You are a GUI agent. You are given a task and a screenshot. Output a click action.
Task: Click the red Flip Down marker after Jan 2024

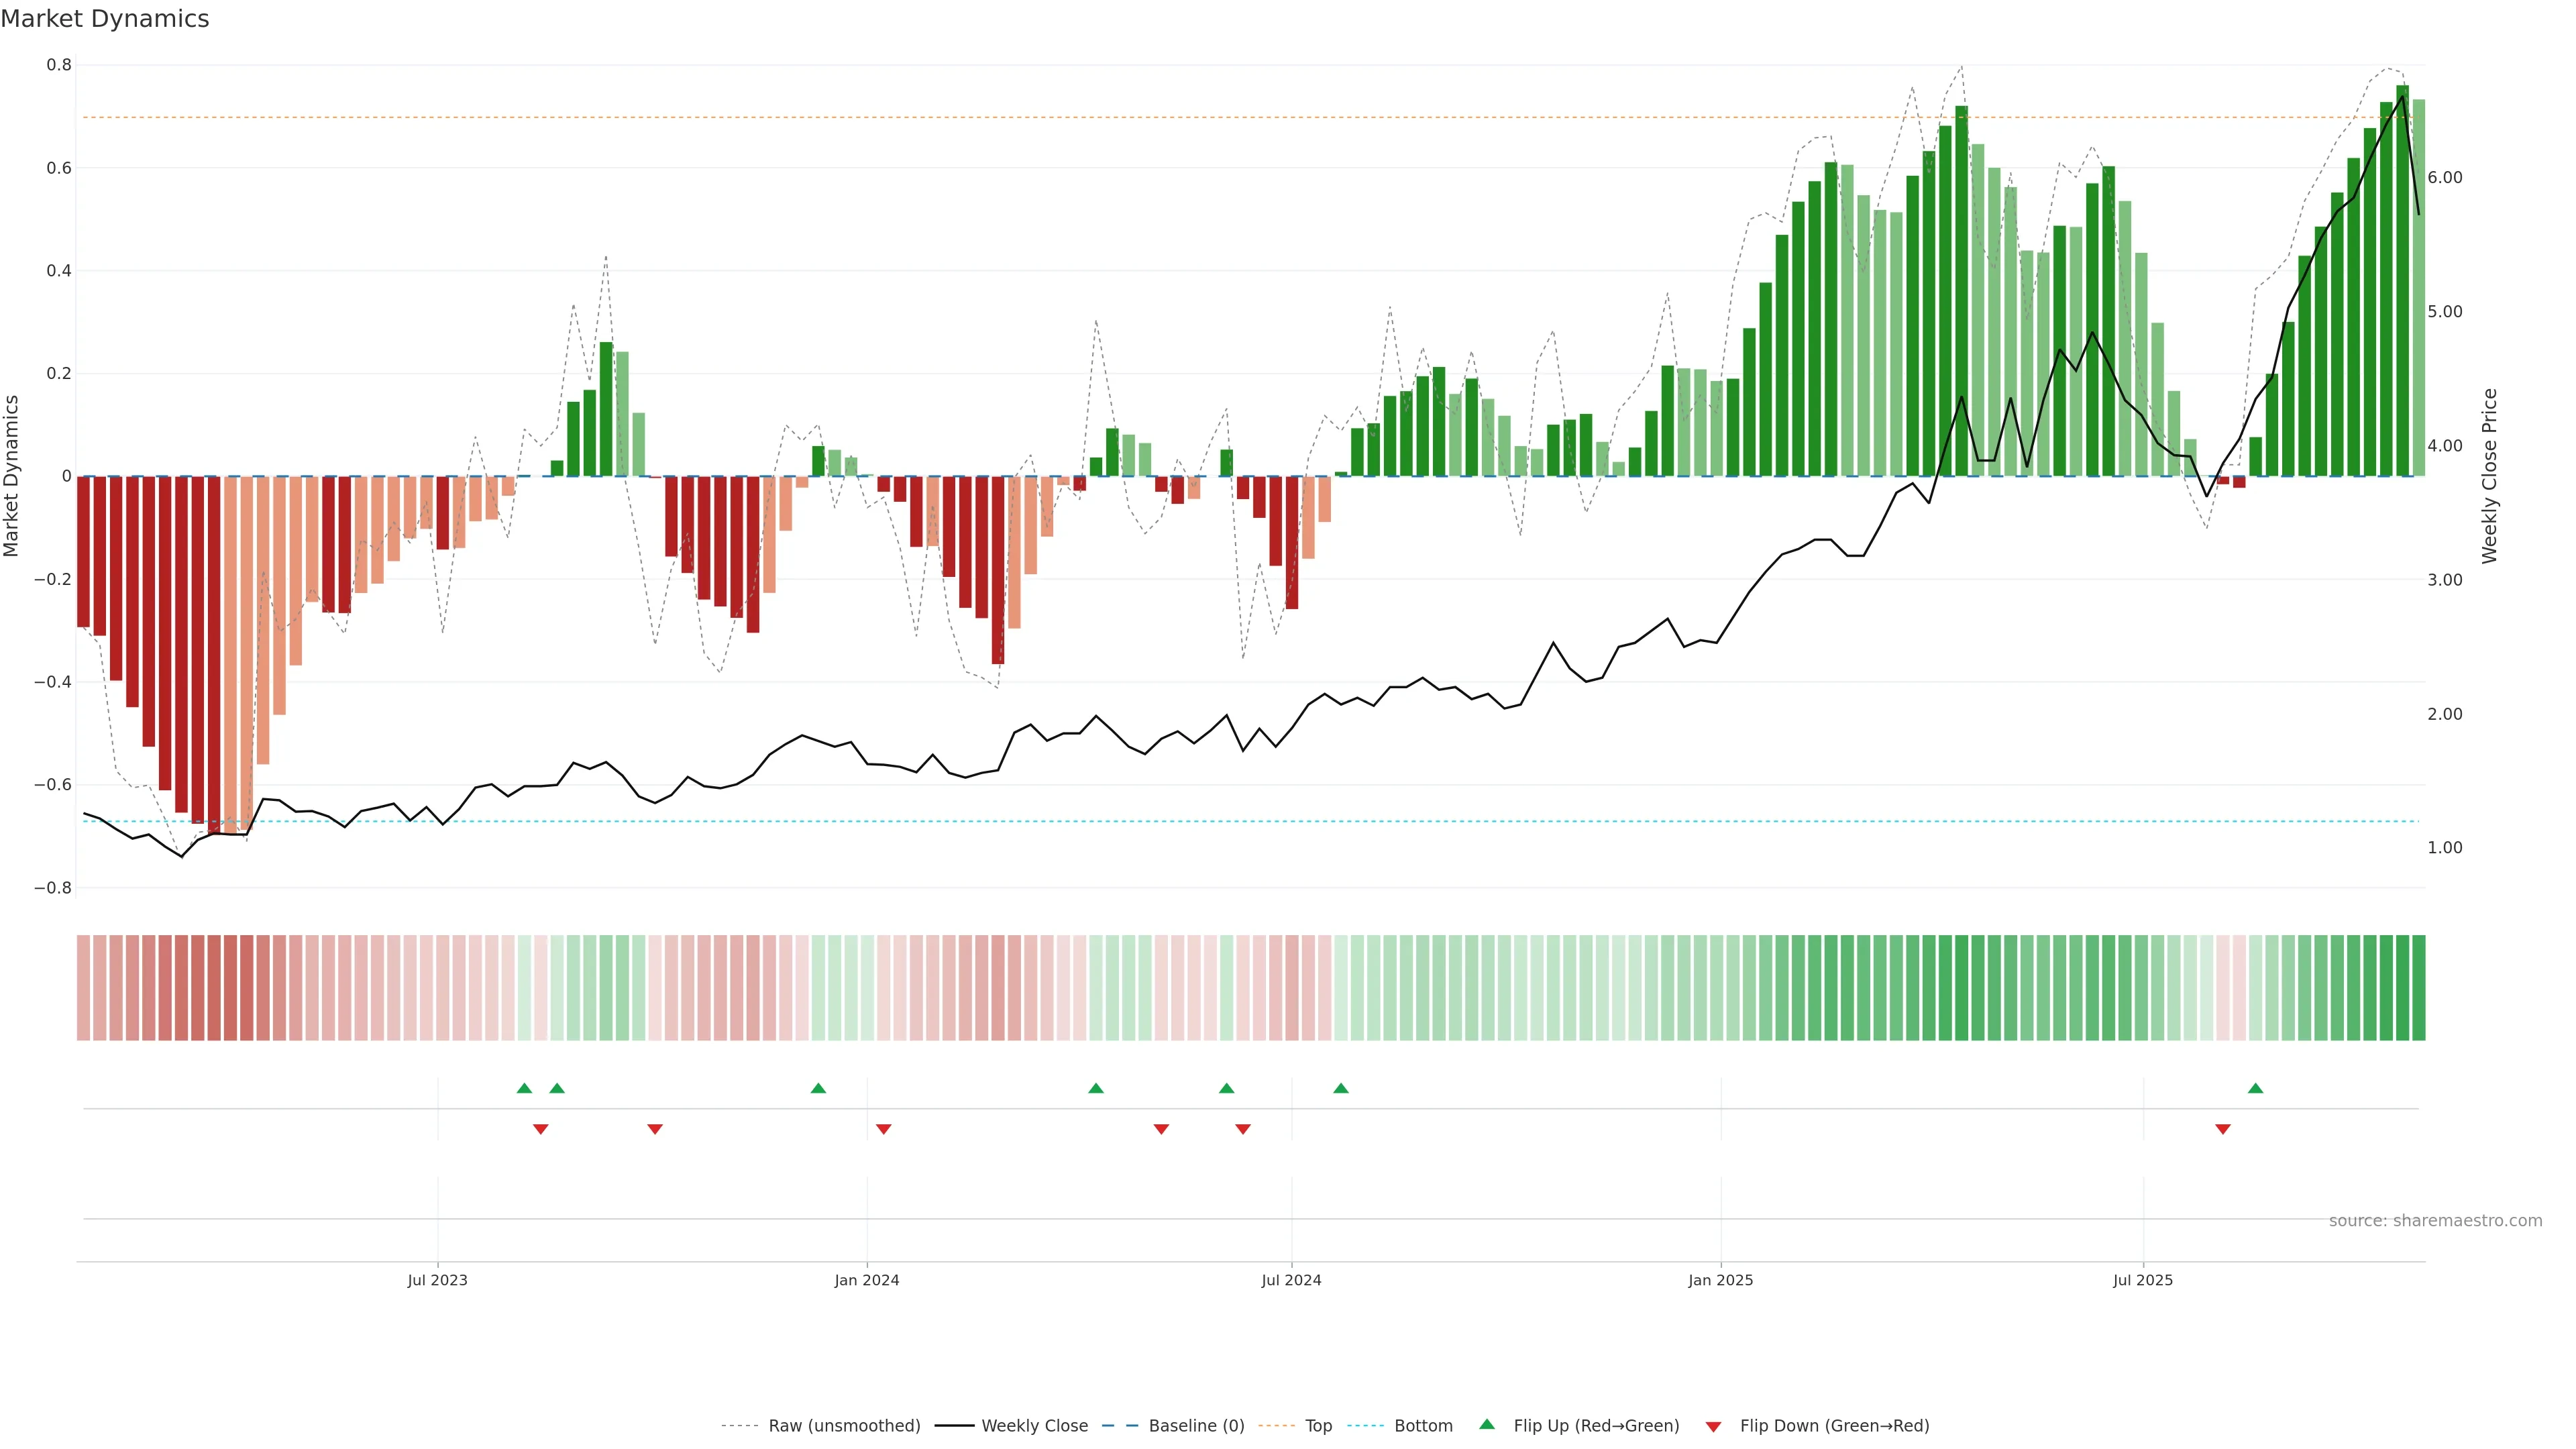point(883,1129)
